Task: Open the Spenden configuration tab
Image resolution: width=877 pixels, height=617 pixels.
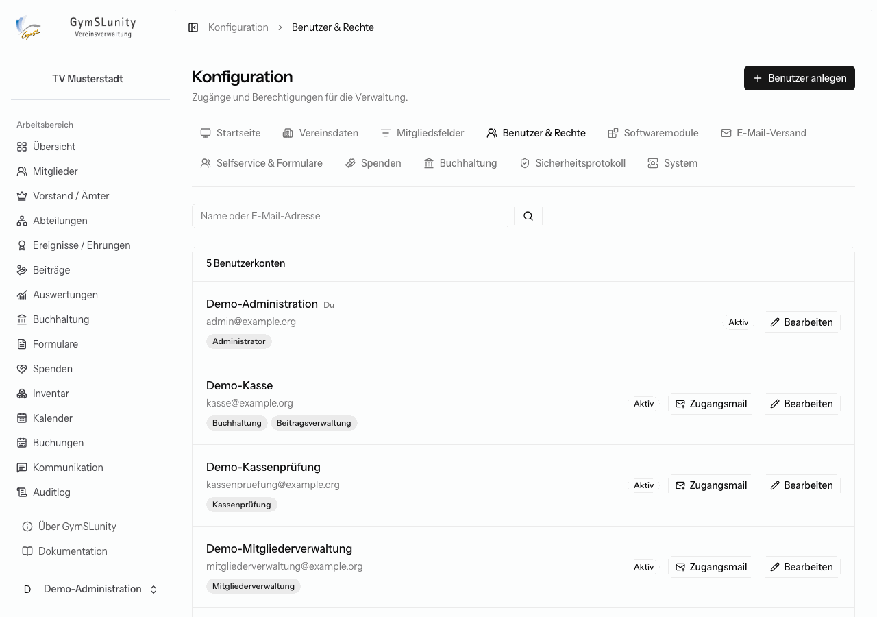Action: [373, 163]
